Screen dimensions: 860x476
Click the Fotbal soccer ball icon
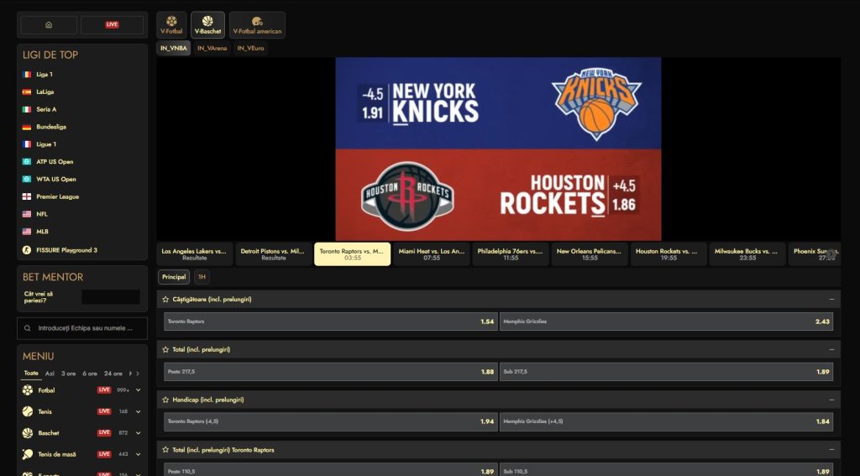tap(28, 390)
